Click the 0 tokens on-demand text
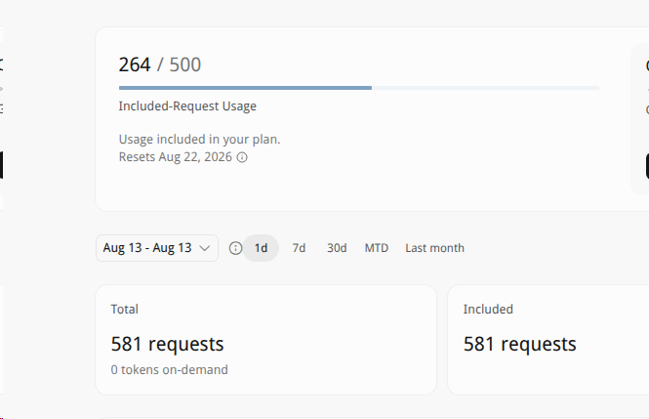 pyautogui.click(x=169, y=370)
